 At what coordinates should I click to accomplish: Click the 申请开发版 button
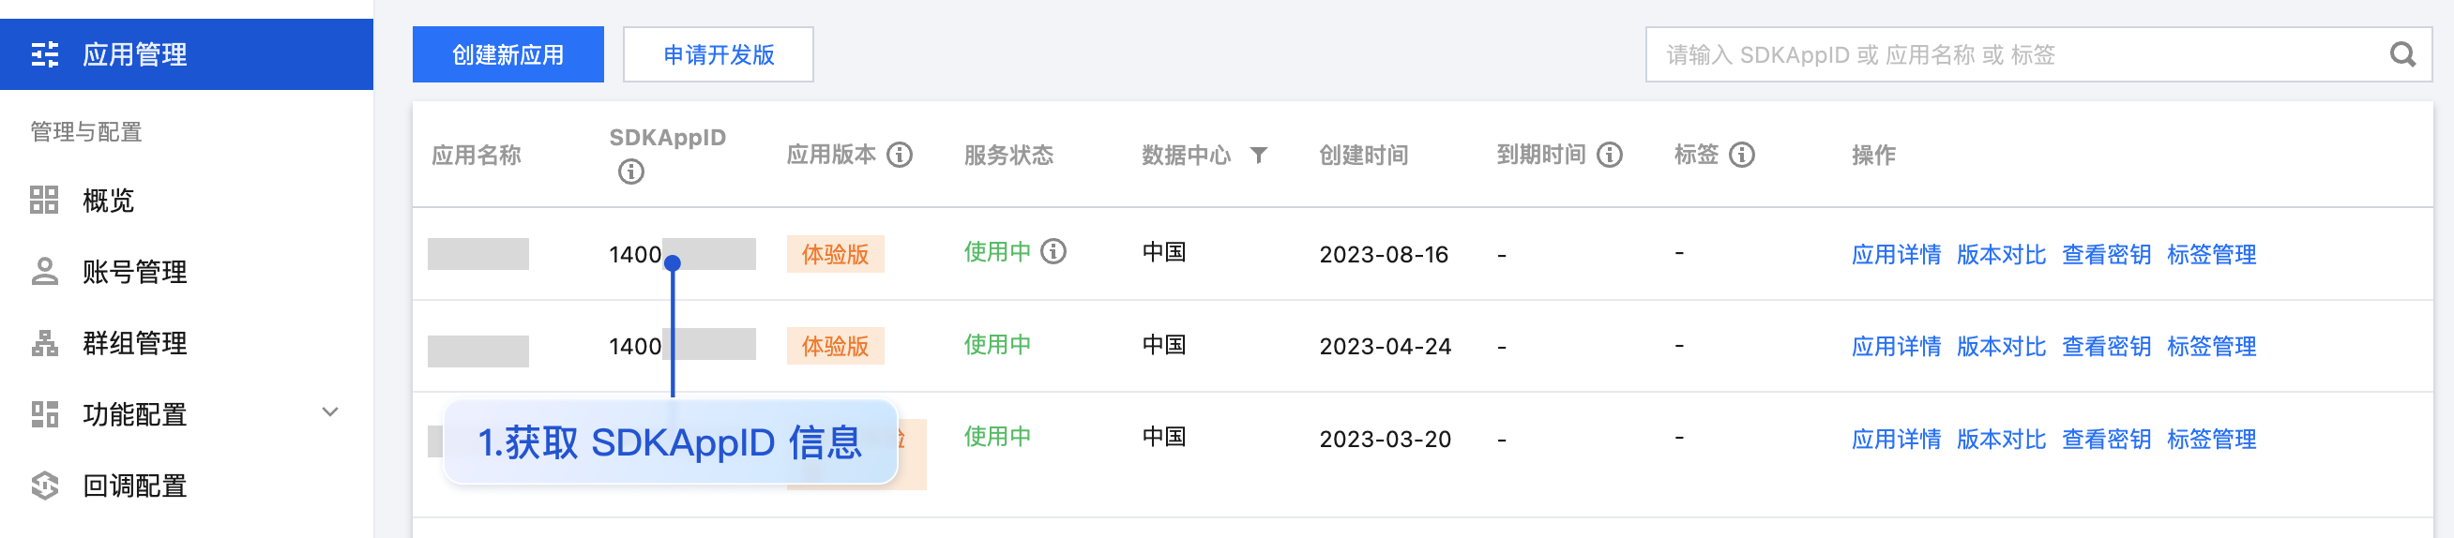point(719,55)
